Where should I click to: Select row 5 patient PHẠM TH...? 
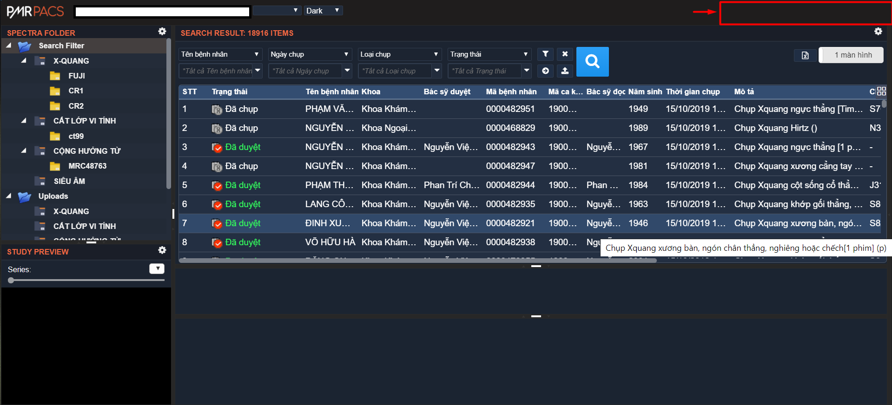329,185
